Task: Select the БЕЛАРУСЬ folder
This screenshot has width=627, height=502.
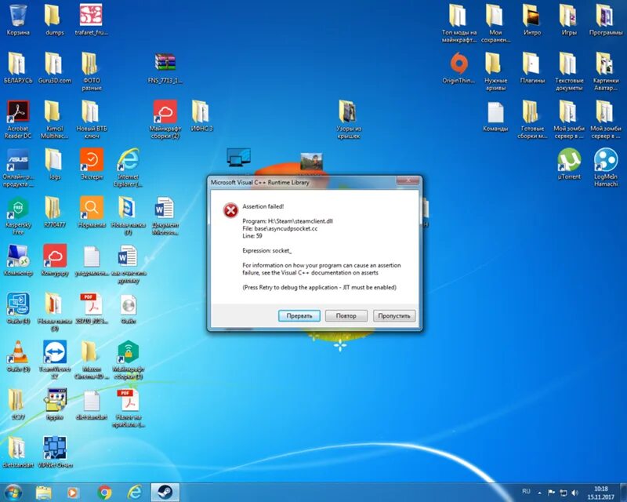Action: (18, 68)
